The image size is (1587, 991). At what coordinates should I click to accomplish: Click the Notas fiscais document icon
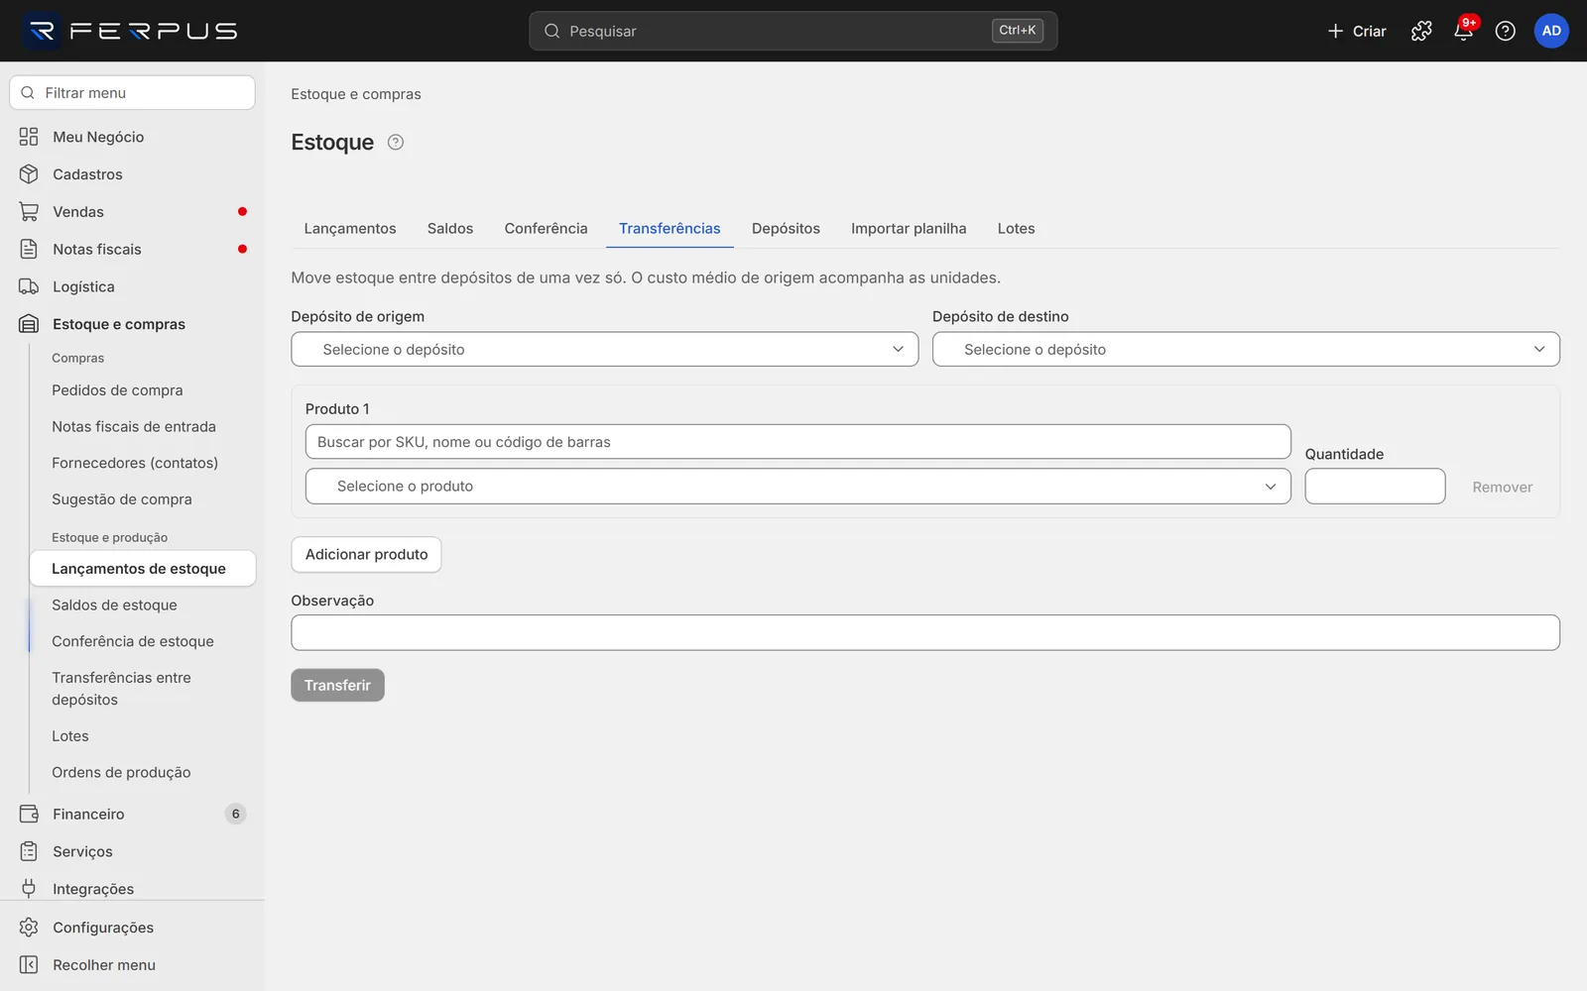pos(29,249)
